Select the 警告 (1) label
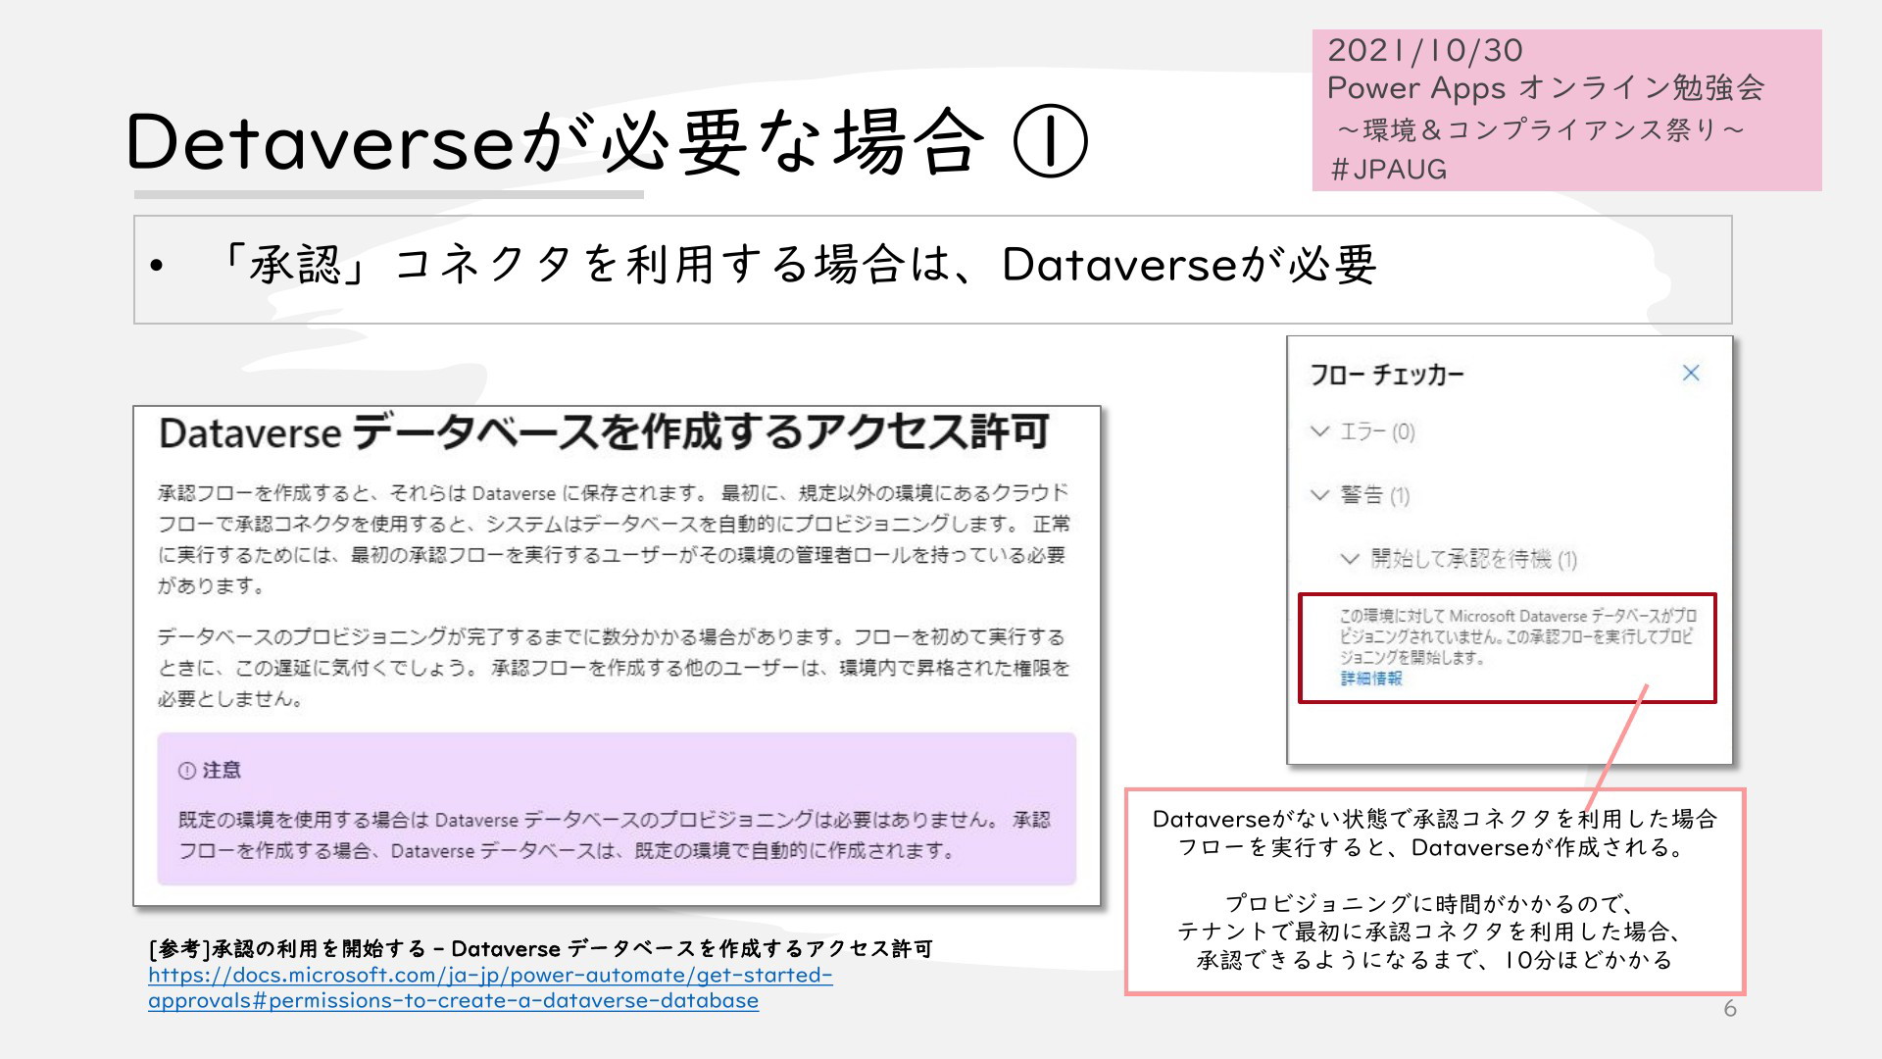 [x=1375, y=495]
